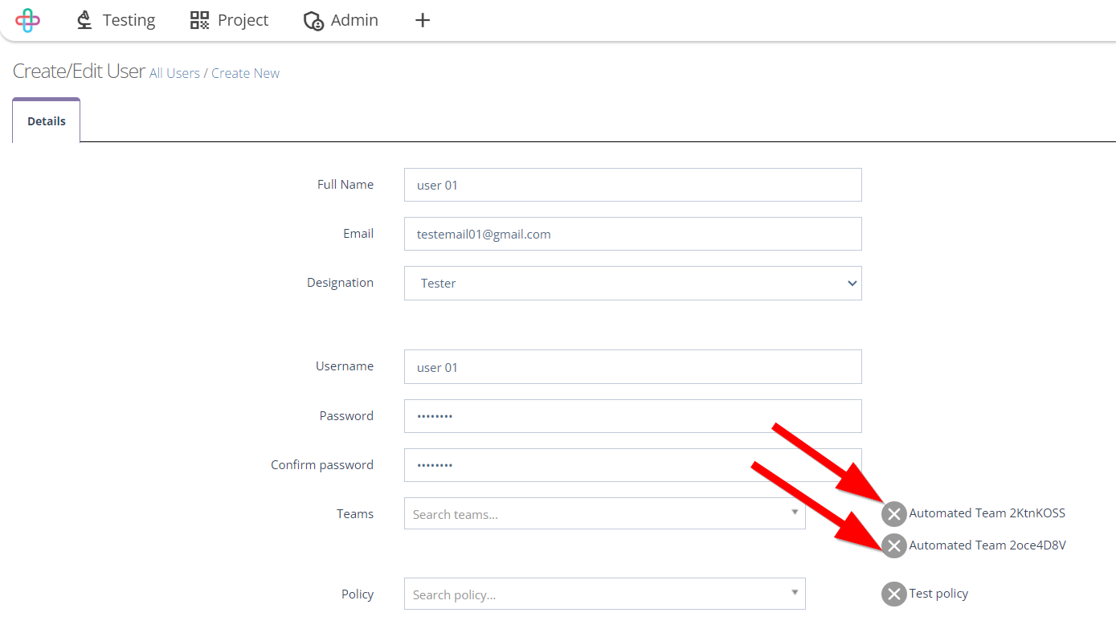Click into the Username field

click(633, 366)
